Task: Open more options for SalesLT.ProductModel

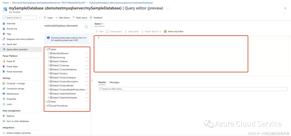Action: point(87,86)
